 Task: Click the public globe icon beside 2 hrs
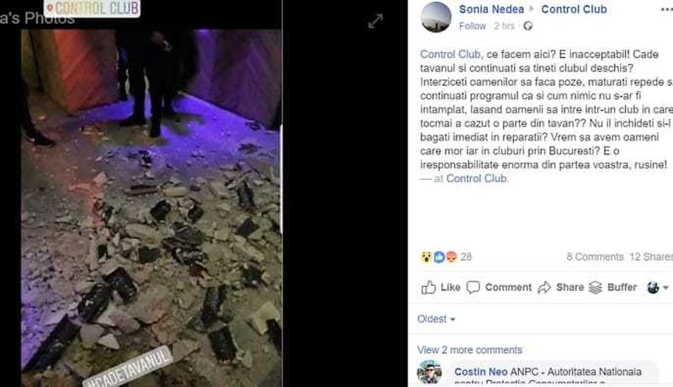pyautogui.click(x=528, y=26)
